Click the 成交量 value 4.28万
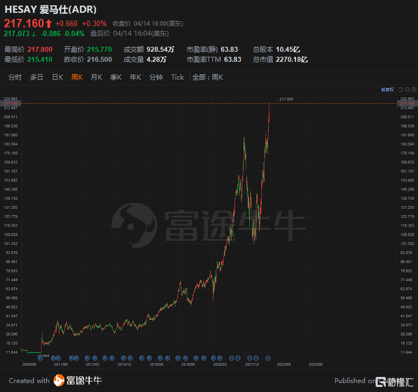The width and height of the screenshot is (418, 392). coord(157,60)
